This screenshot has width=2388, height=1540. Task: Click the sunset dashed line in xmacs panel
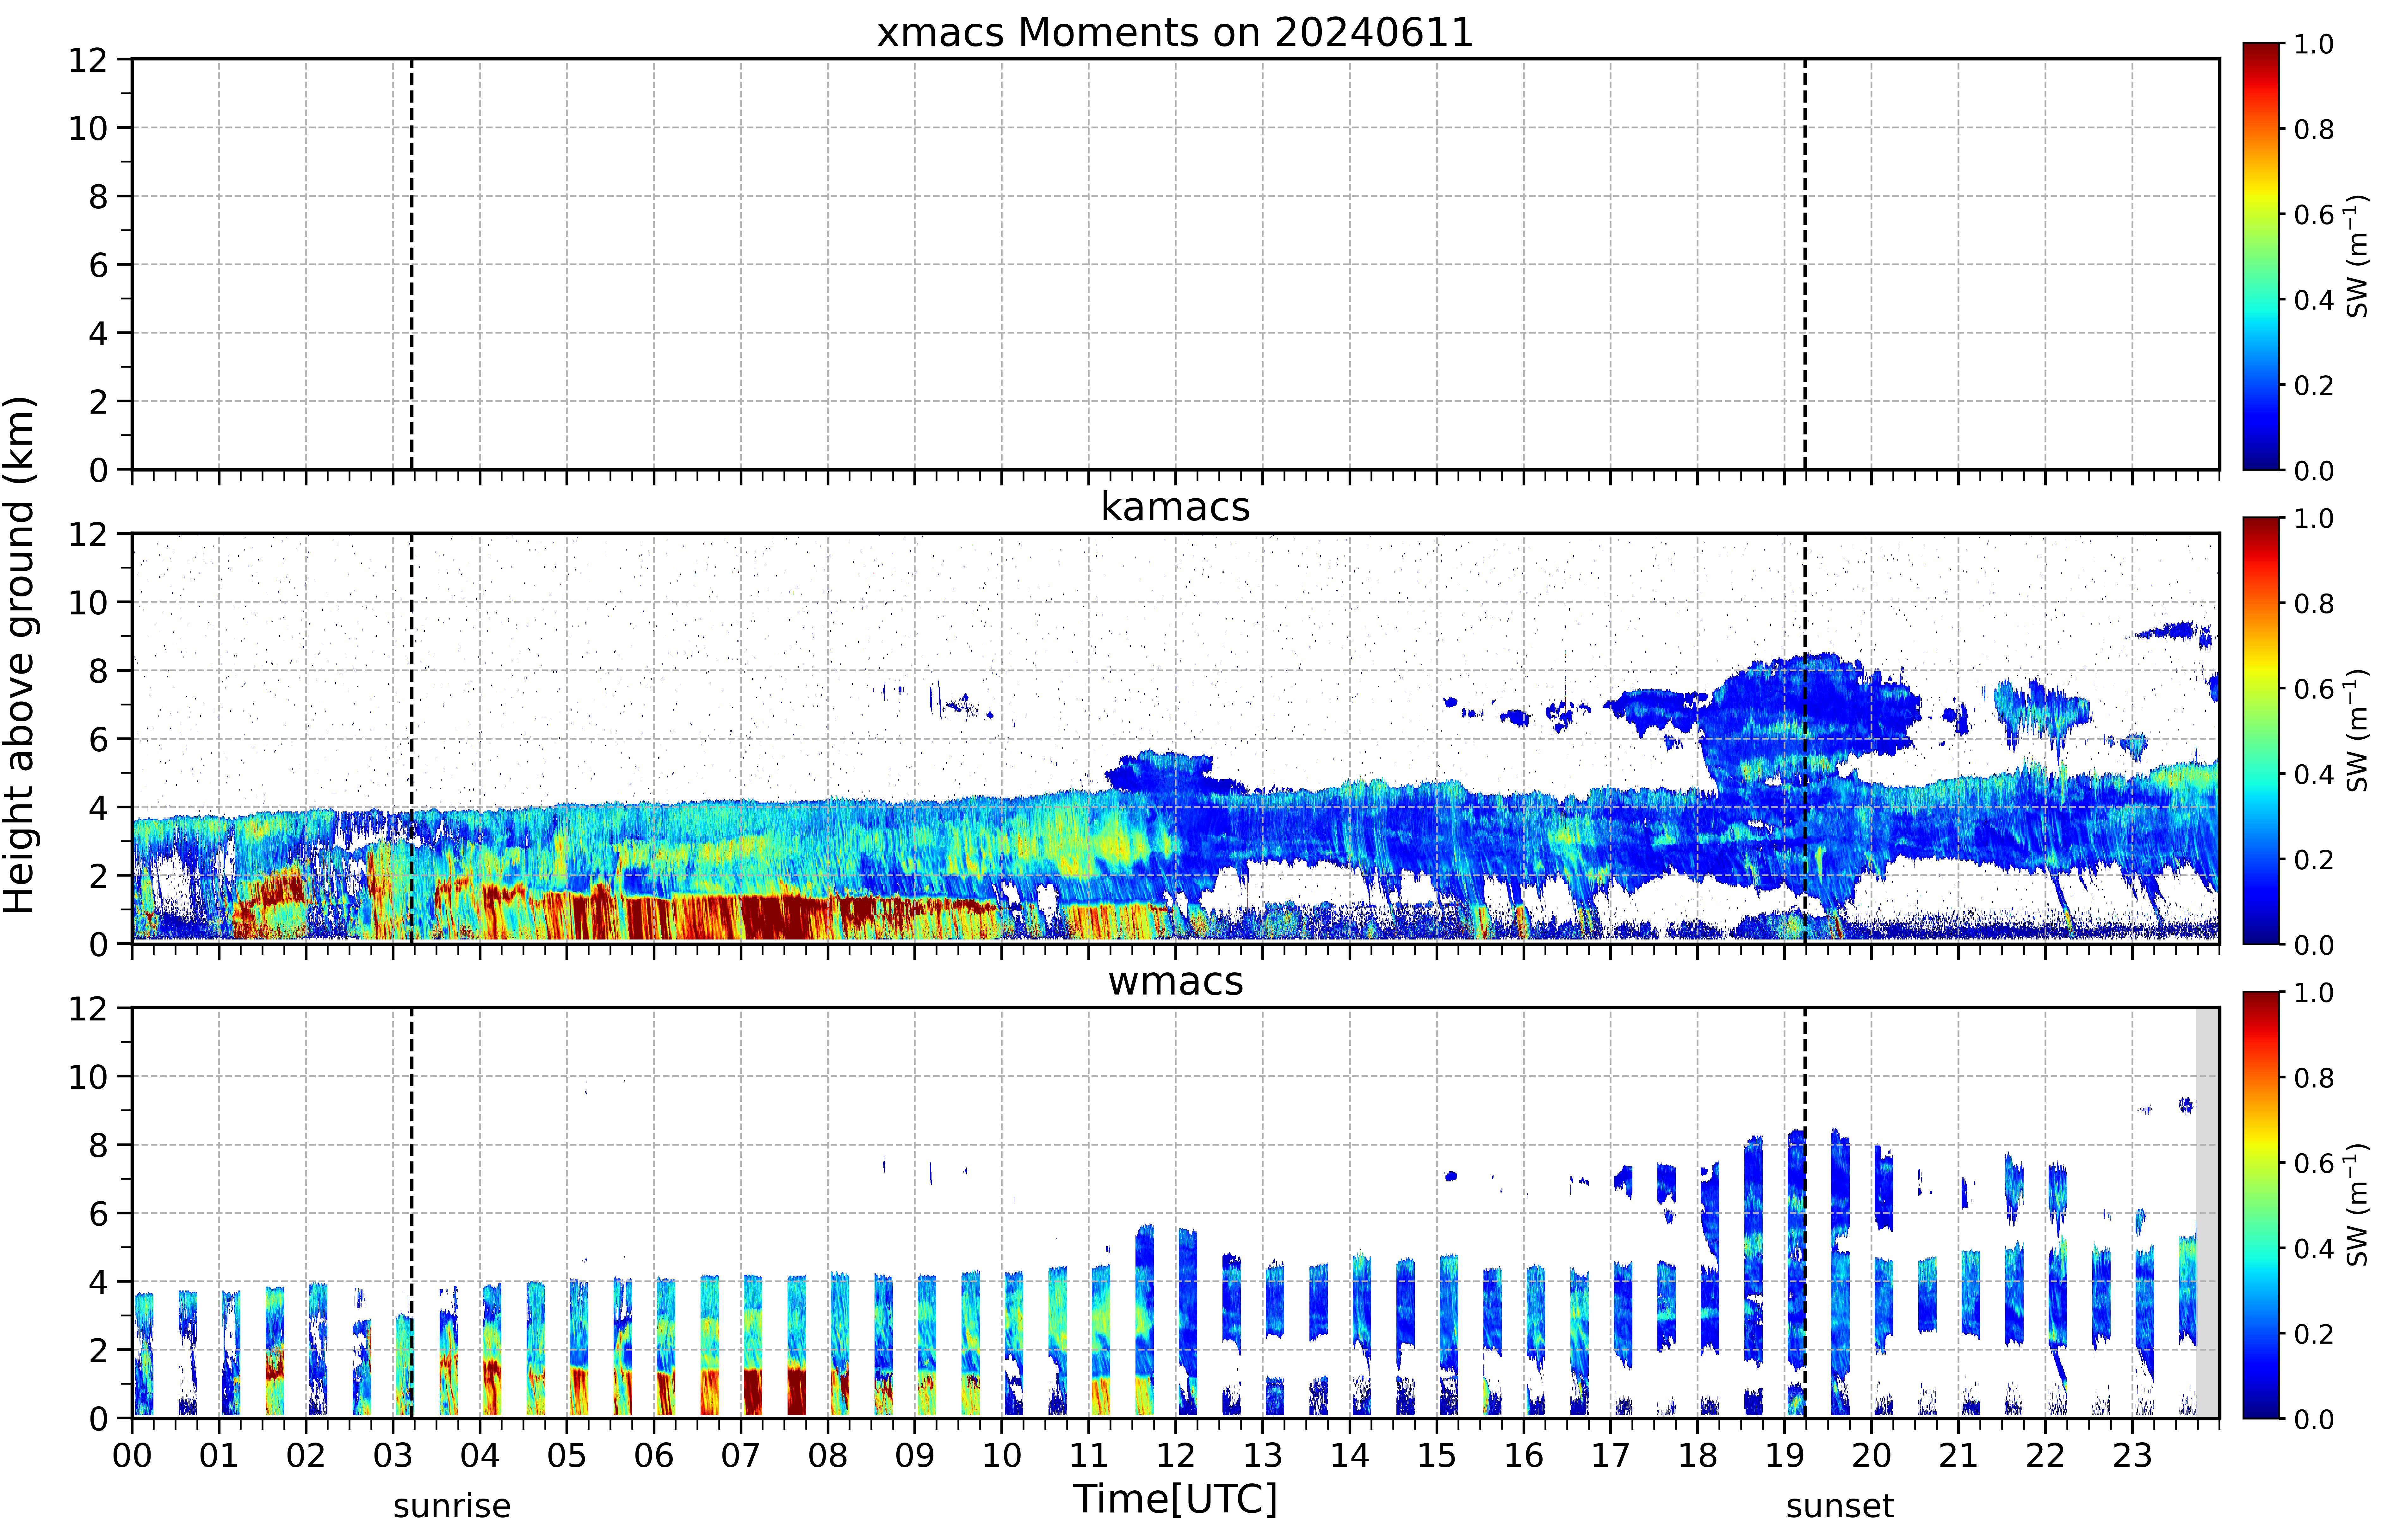pos(1805,264)
